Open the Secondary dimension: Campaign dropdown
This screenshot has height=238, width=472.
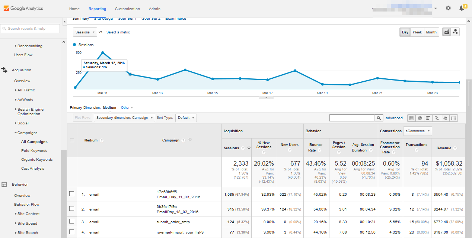coord(124,118)
